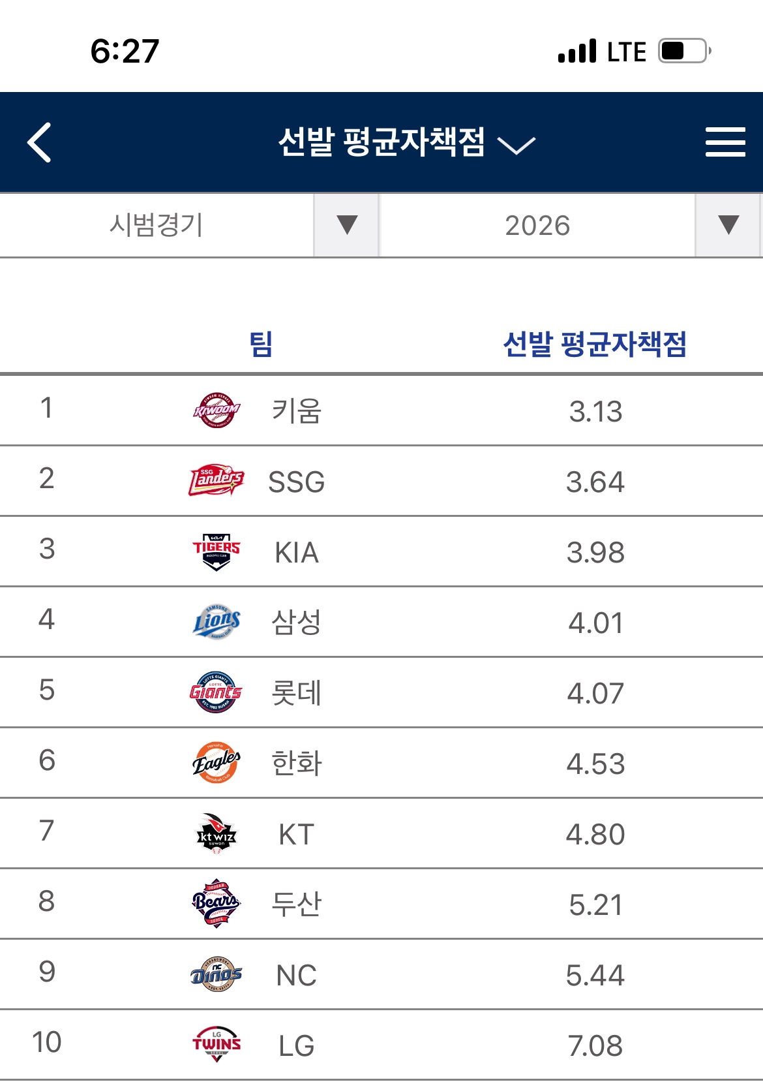The height and width of the screenshot is (1082, 763).
Task: Tap the back arrow icon
Action: coord(40,142)
